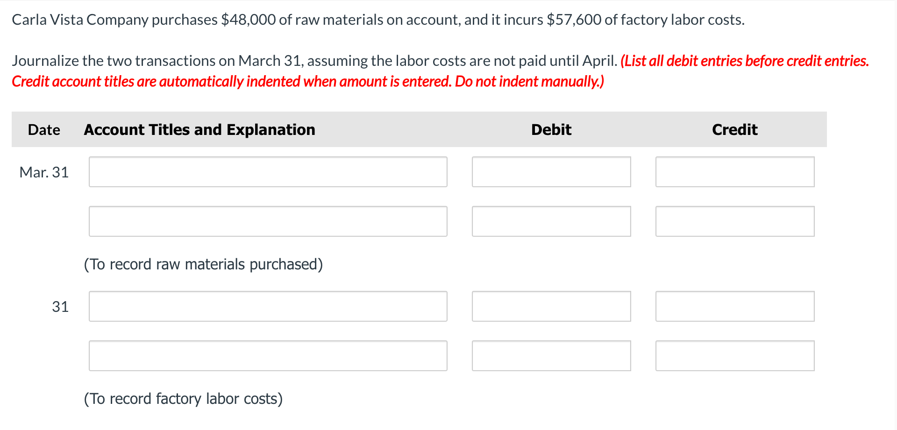The width and height of the screenshot is (897, 430).
Task: Click the account title field for factory labor entry
Action: (x=268, y=306)
